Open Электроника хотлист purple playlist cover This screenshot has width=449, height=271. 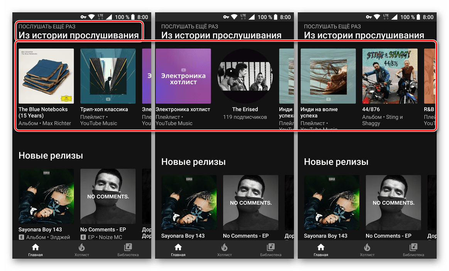tap(183, 76)
